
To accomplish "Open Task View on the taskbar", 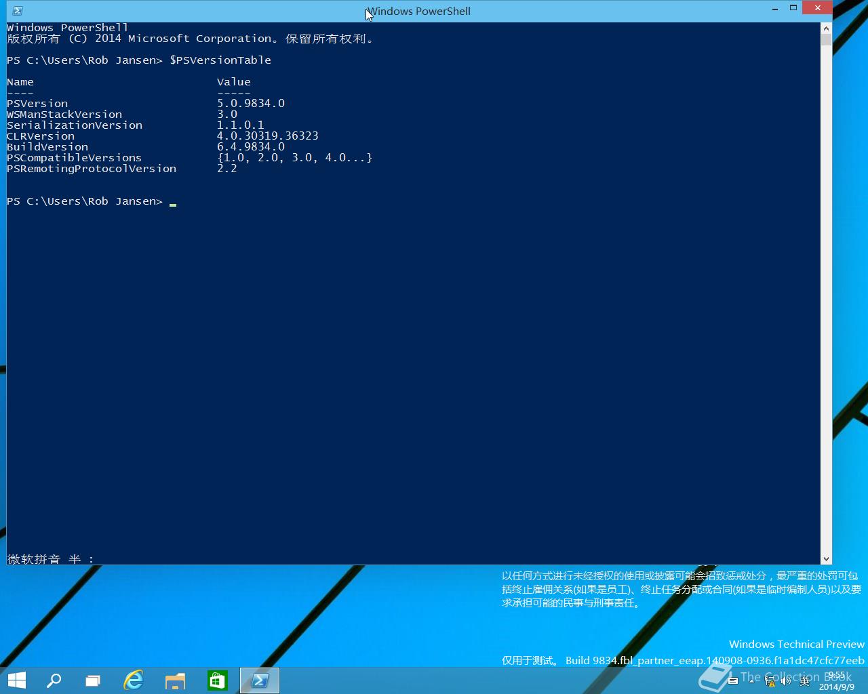I will tap(93, 680).
